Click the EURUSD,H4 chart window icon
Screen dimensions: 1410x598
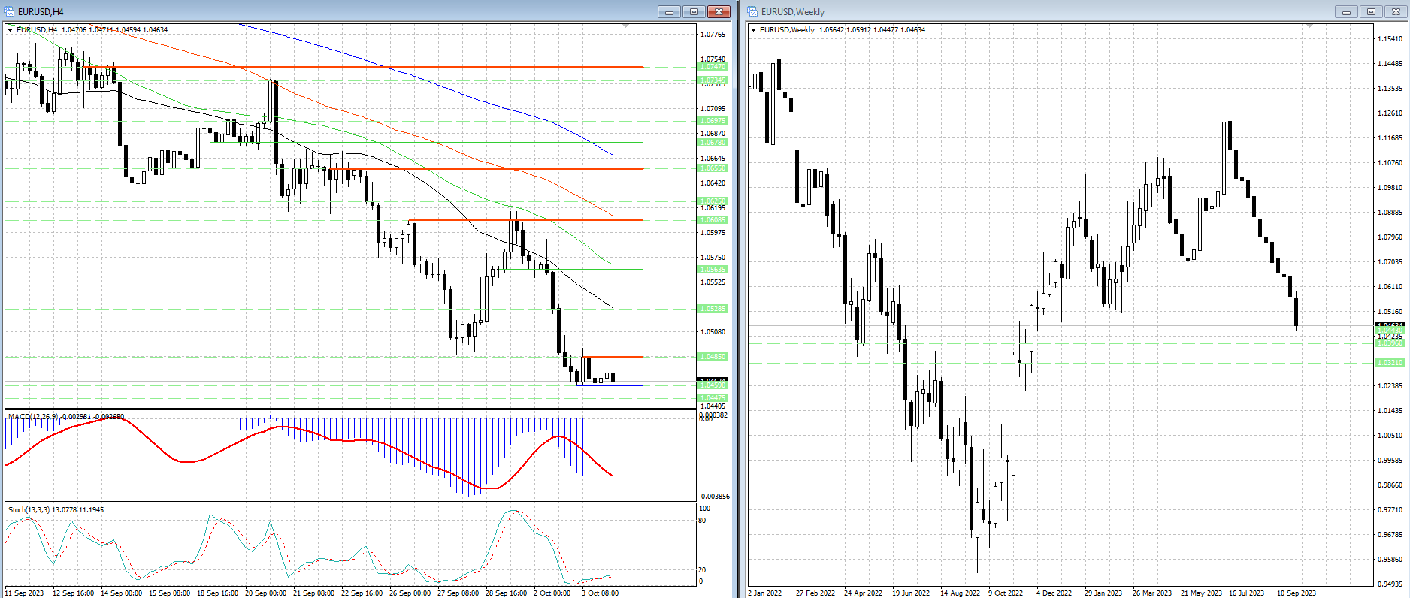tap(9, 11)
